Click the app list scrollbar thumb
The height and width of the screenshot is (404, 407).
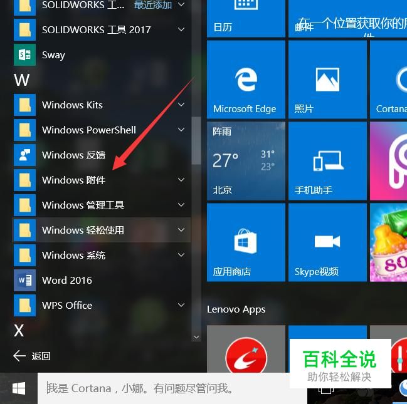[196, 140]
